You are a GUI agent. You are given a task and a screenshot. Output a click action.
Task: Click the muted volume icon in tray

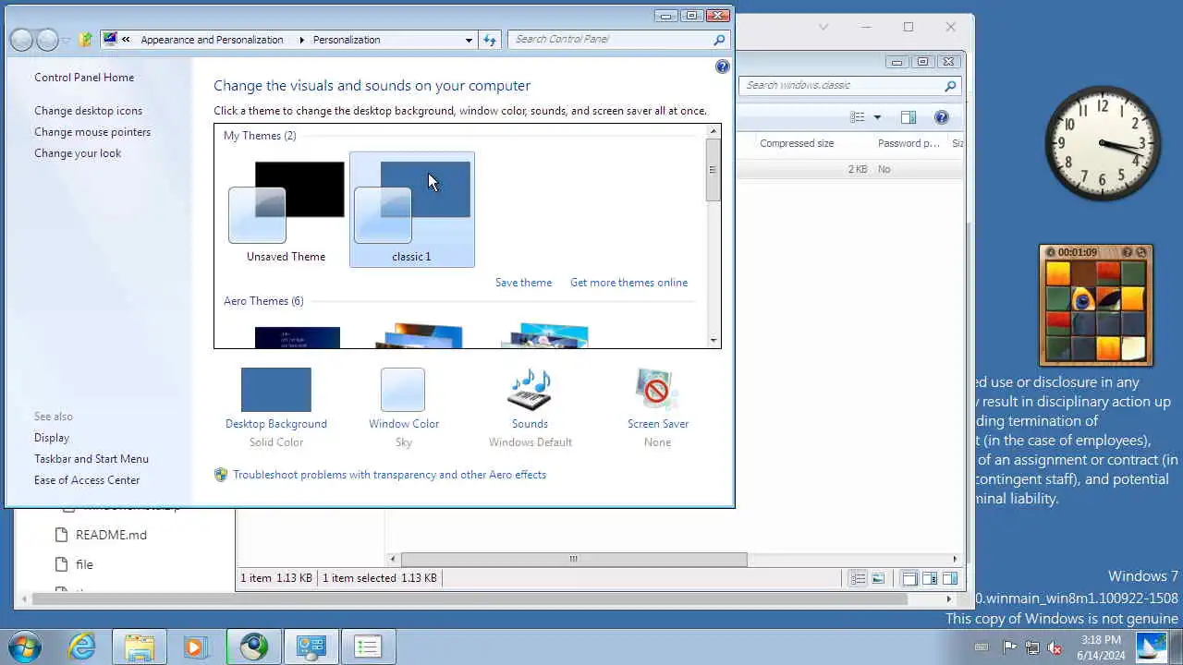tap(1055, 647)
